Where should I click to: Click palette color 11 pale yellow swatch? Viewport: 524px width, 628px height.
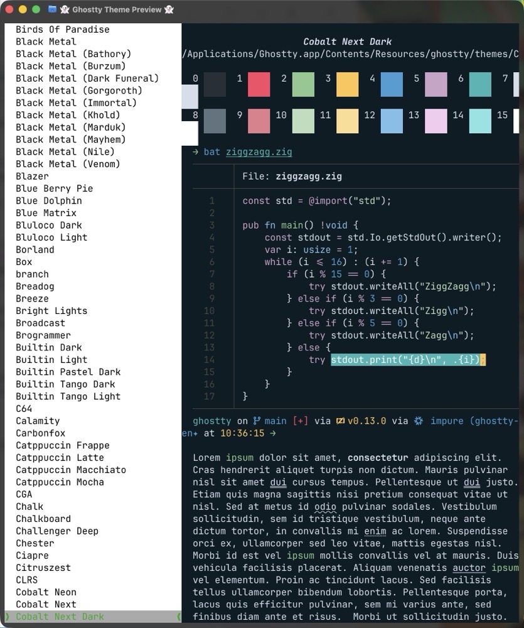[348, 121]
